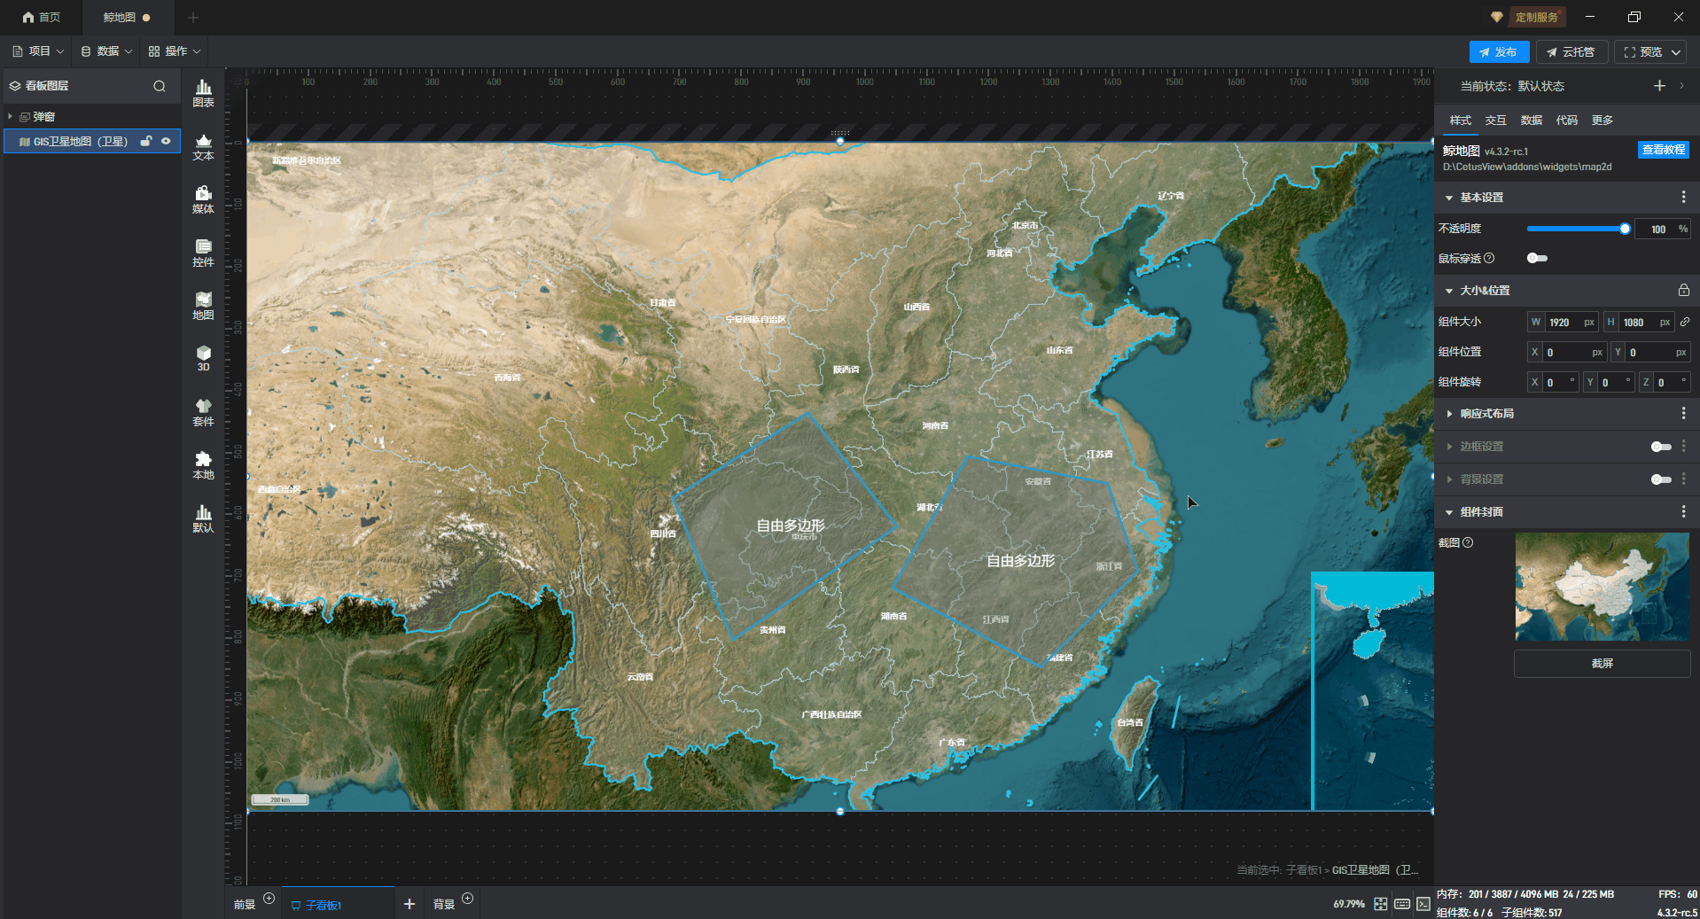The width and height of the screenshot is (1700, 919).
Task: Switch to the 数据 properties tab
Action: [x=1531, y=121]
